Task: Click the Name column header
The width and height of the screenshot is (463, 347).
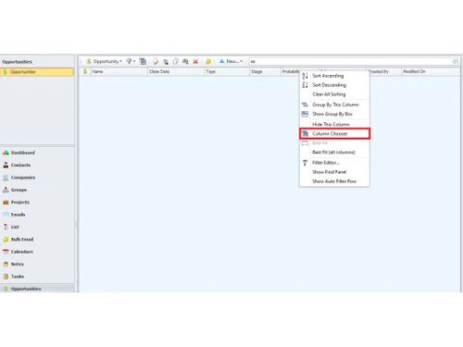Action: coord(119,71)
